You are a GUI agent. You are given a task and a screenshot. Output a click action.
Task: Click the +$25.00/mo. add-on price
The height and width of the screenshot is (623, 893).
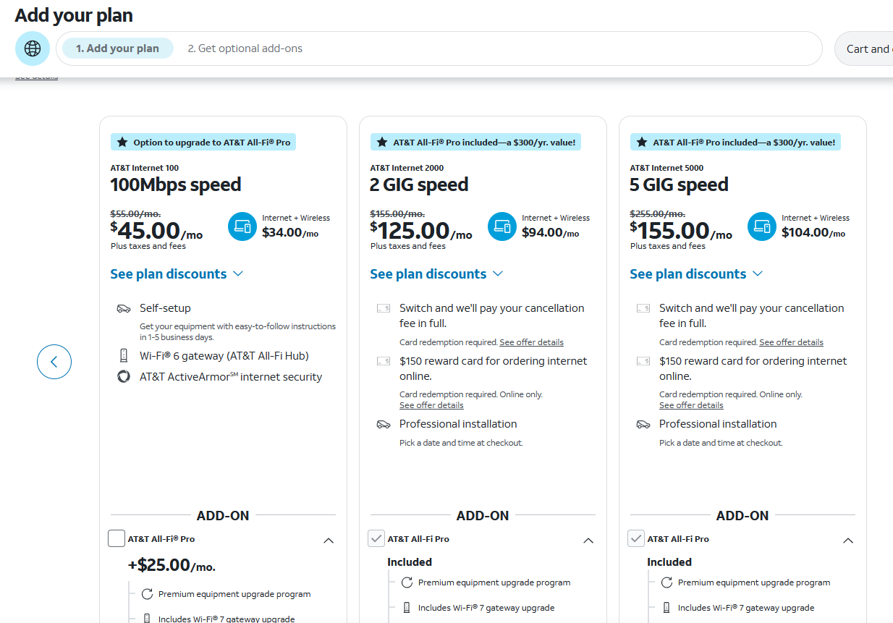tap(172, 565)
